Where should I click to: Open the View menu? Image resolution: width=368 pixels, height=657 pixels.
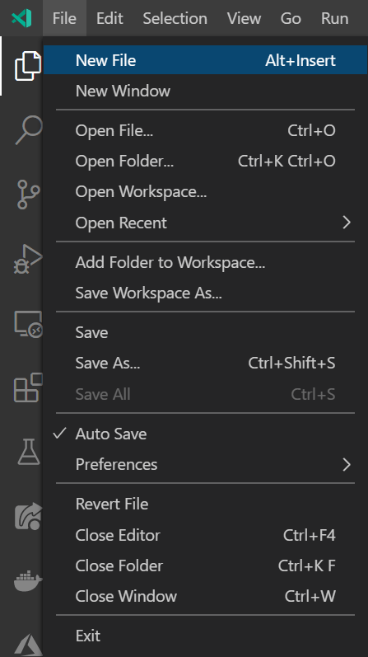click(x=244, y=18)
